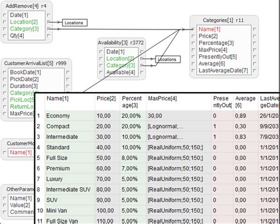Image resolution: width=280 pixels, height=224 pixels.
Task: Click the 0,30 average cell for Compact
Action: coord(246,126)
